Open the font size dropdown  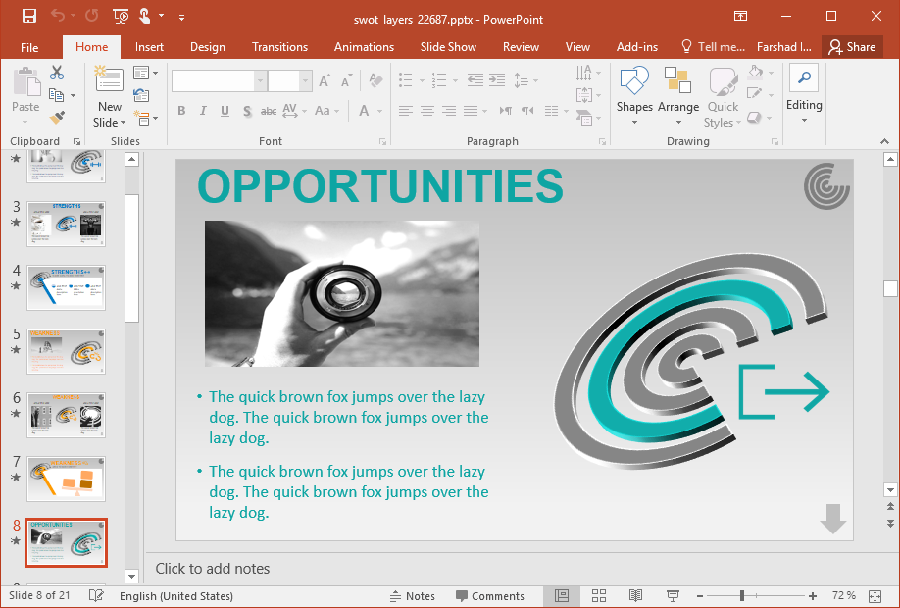point(306,81)
